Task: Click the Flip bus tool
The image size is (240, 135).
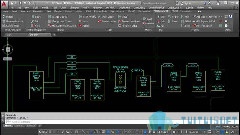Action: click(160, 25)
